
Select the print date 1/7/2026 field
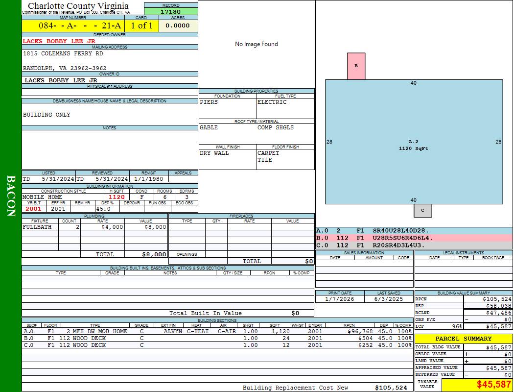click(x=340, y=299)
